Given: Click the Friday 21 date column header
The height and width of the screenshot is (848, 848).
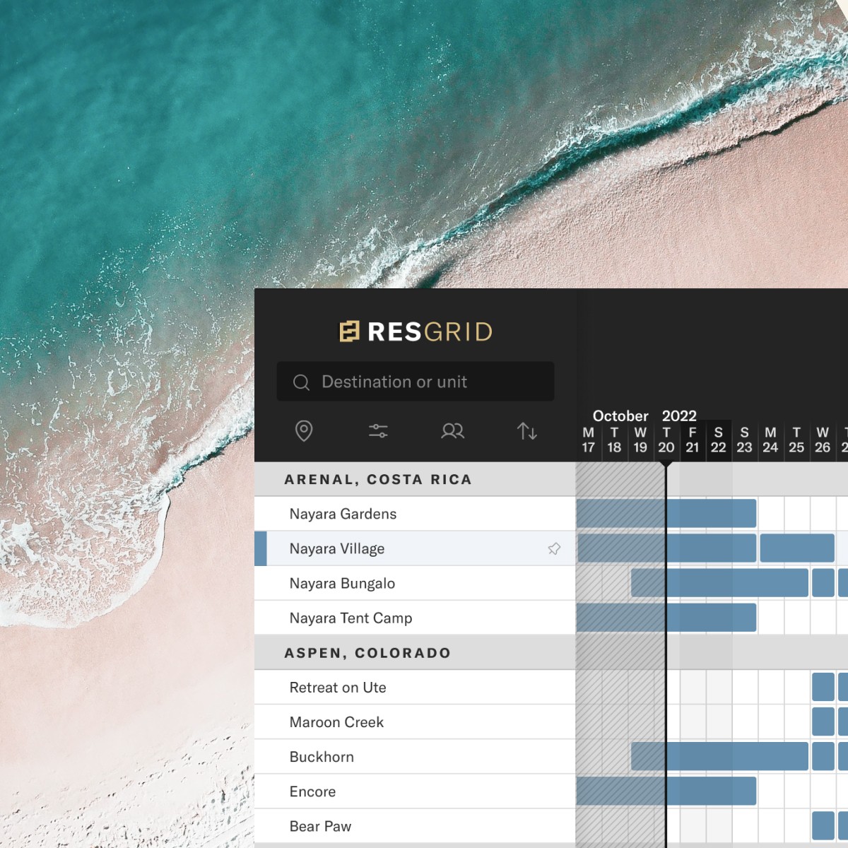Looking at the screenshot, I should coord(693,440).
